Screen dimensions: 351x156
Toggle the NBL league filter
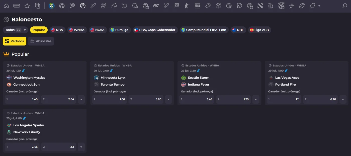click(x=238, y=30)
